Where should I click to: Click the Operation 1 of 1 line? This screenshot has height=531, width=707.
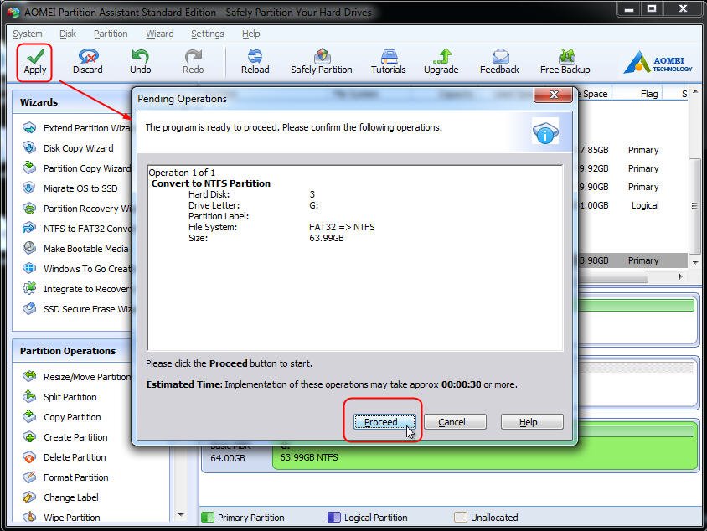click(182, 173)
